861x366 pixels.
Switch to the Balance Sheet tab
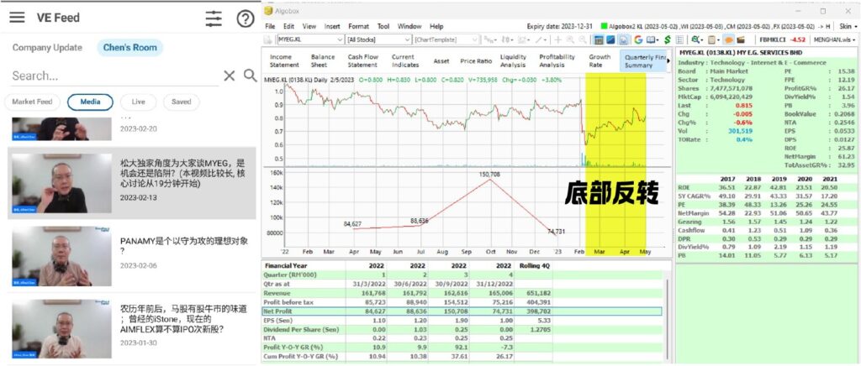tap(322, 60)
